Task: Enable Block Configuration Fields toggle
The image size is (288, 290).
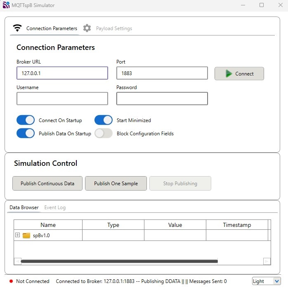Action: 104,133
